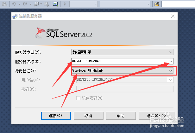
Task: Open the 服务器类型 dropdown
Action: coord(122,52)
